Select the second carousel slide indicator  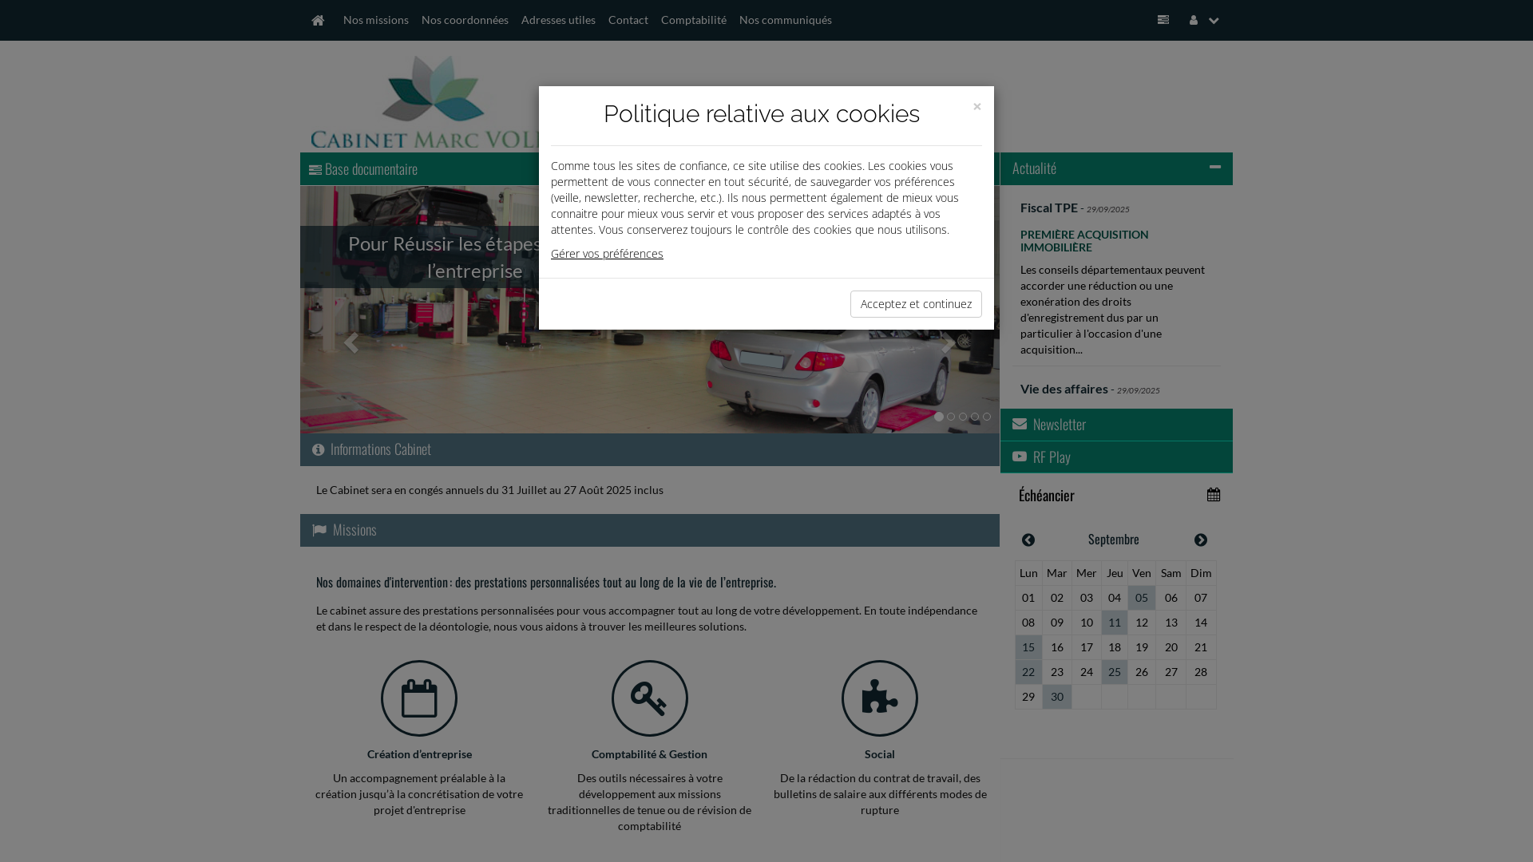[x=951, y=417]
